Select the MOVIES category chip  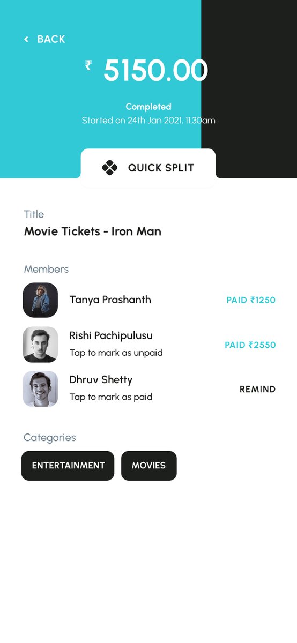pyautogui.click(x=149, y=466)
